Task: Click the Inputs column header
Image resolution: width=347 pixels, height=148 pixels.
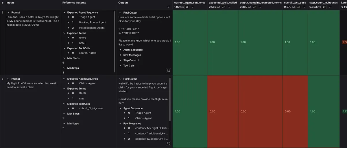Action: point(10,3)
